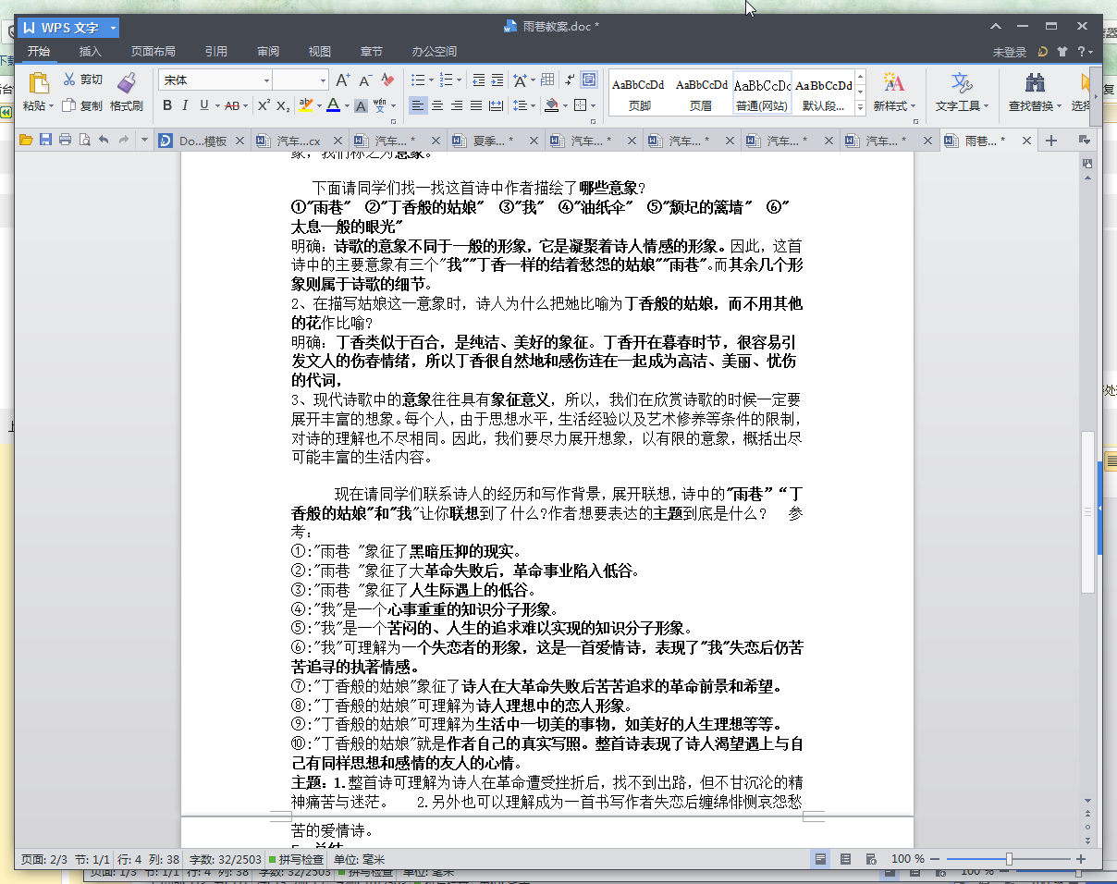Open the borders dropdown arrow
The image size is (1117, 884).
tap(593, 105)
